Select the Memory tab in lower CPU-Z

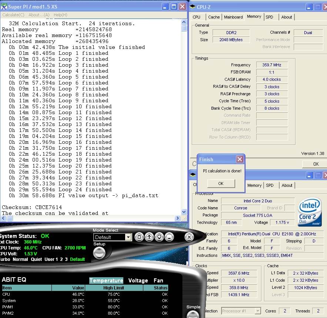click(254, 185)
